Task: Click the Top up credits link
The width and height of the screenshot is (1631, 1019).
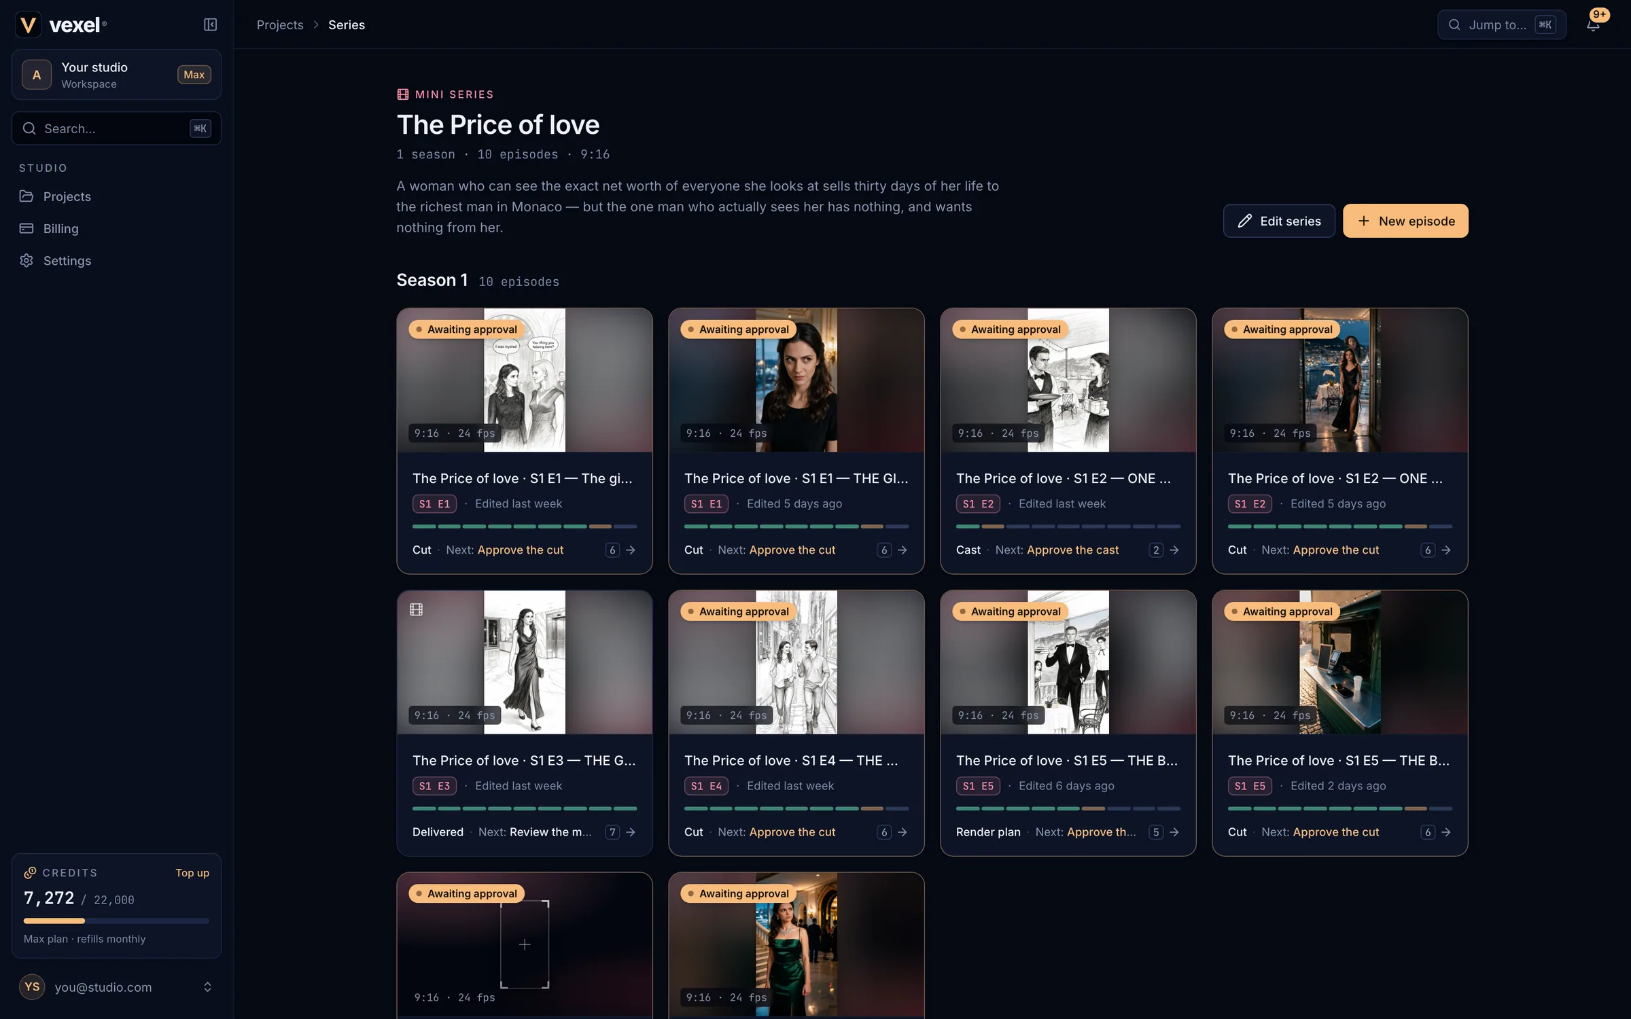Action: pyautogui.click(x=192, y=872)
